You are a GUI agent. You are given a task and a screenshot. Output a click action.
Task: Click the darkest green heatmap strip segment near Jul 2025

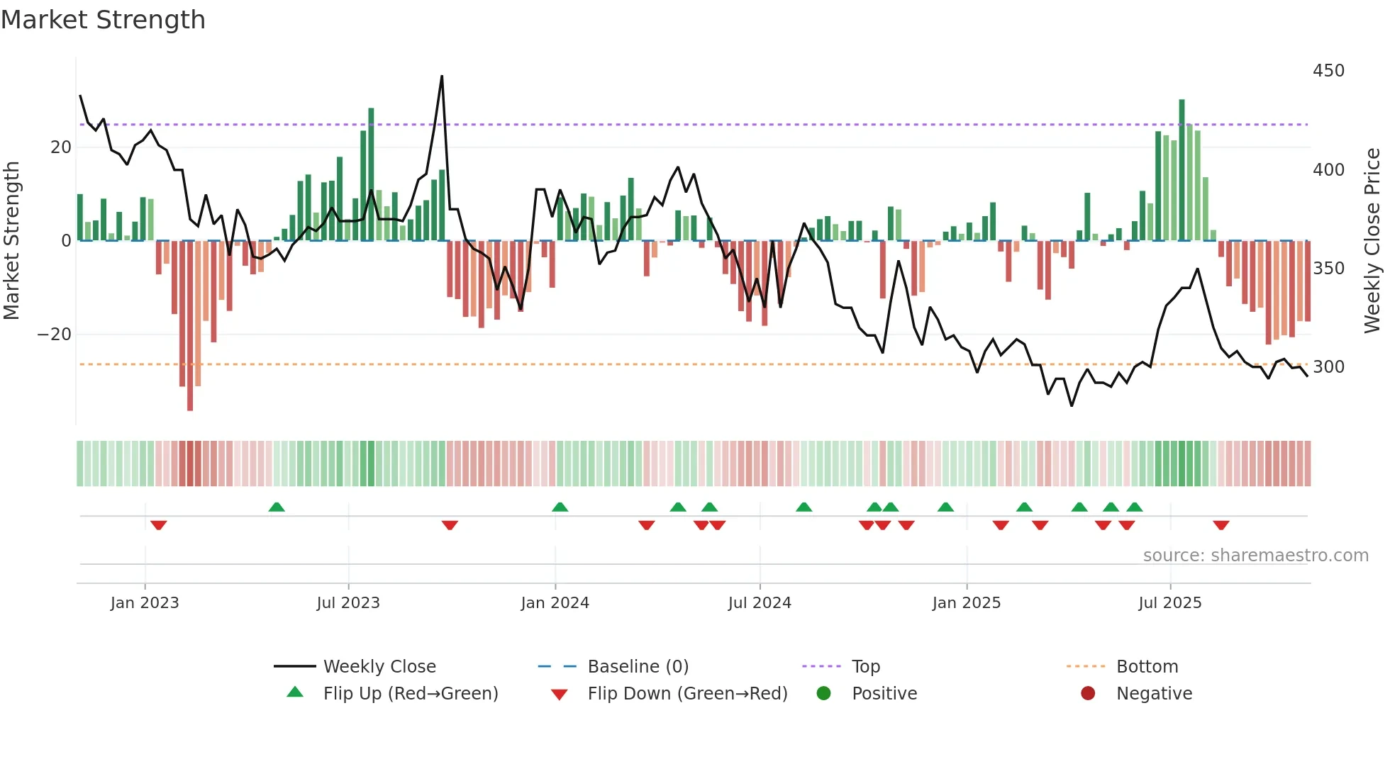(x=1181, y=463)
